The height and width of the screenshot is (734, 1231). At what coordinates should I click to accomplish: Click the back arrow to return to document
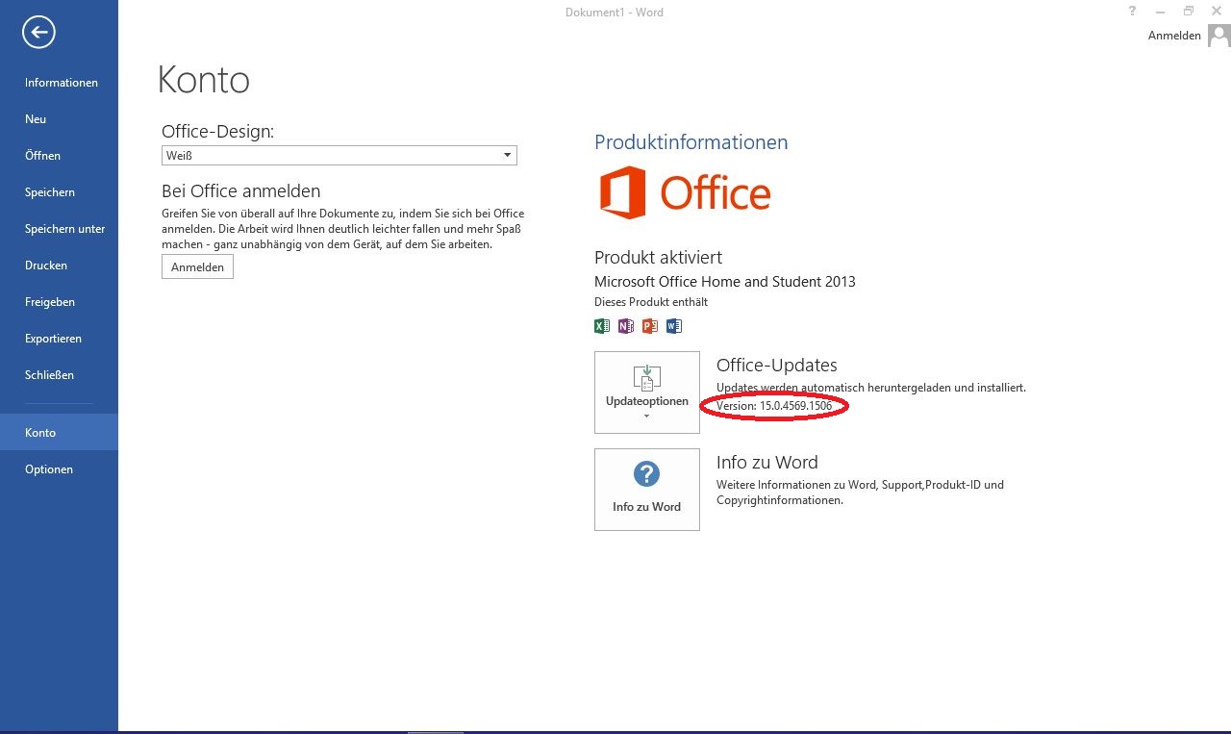pyautogui.click(x=38, y=33)
